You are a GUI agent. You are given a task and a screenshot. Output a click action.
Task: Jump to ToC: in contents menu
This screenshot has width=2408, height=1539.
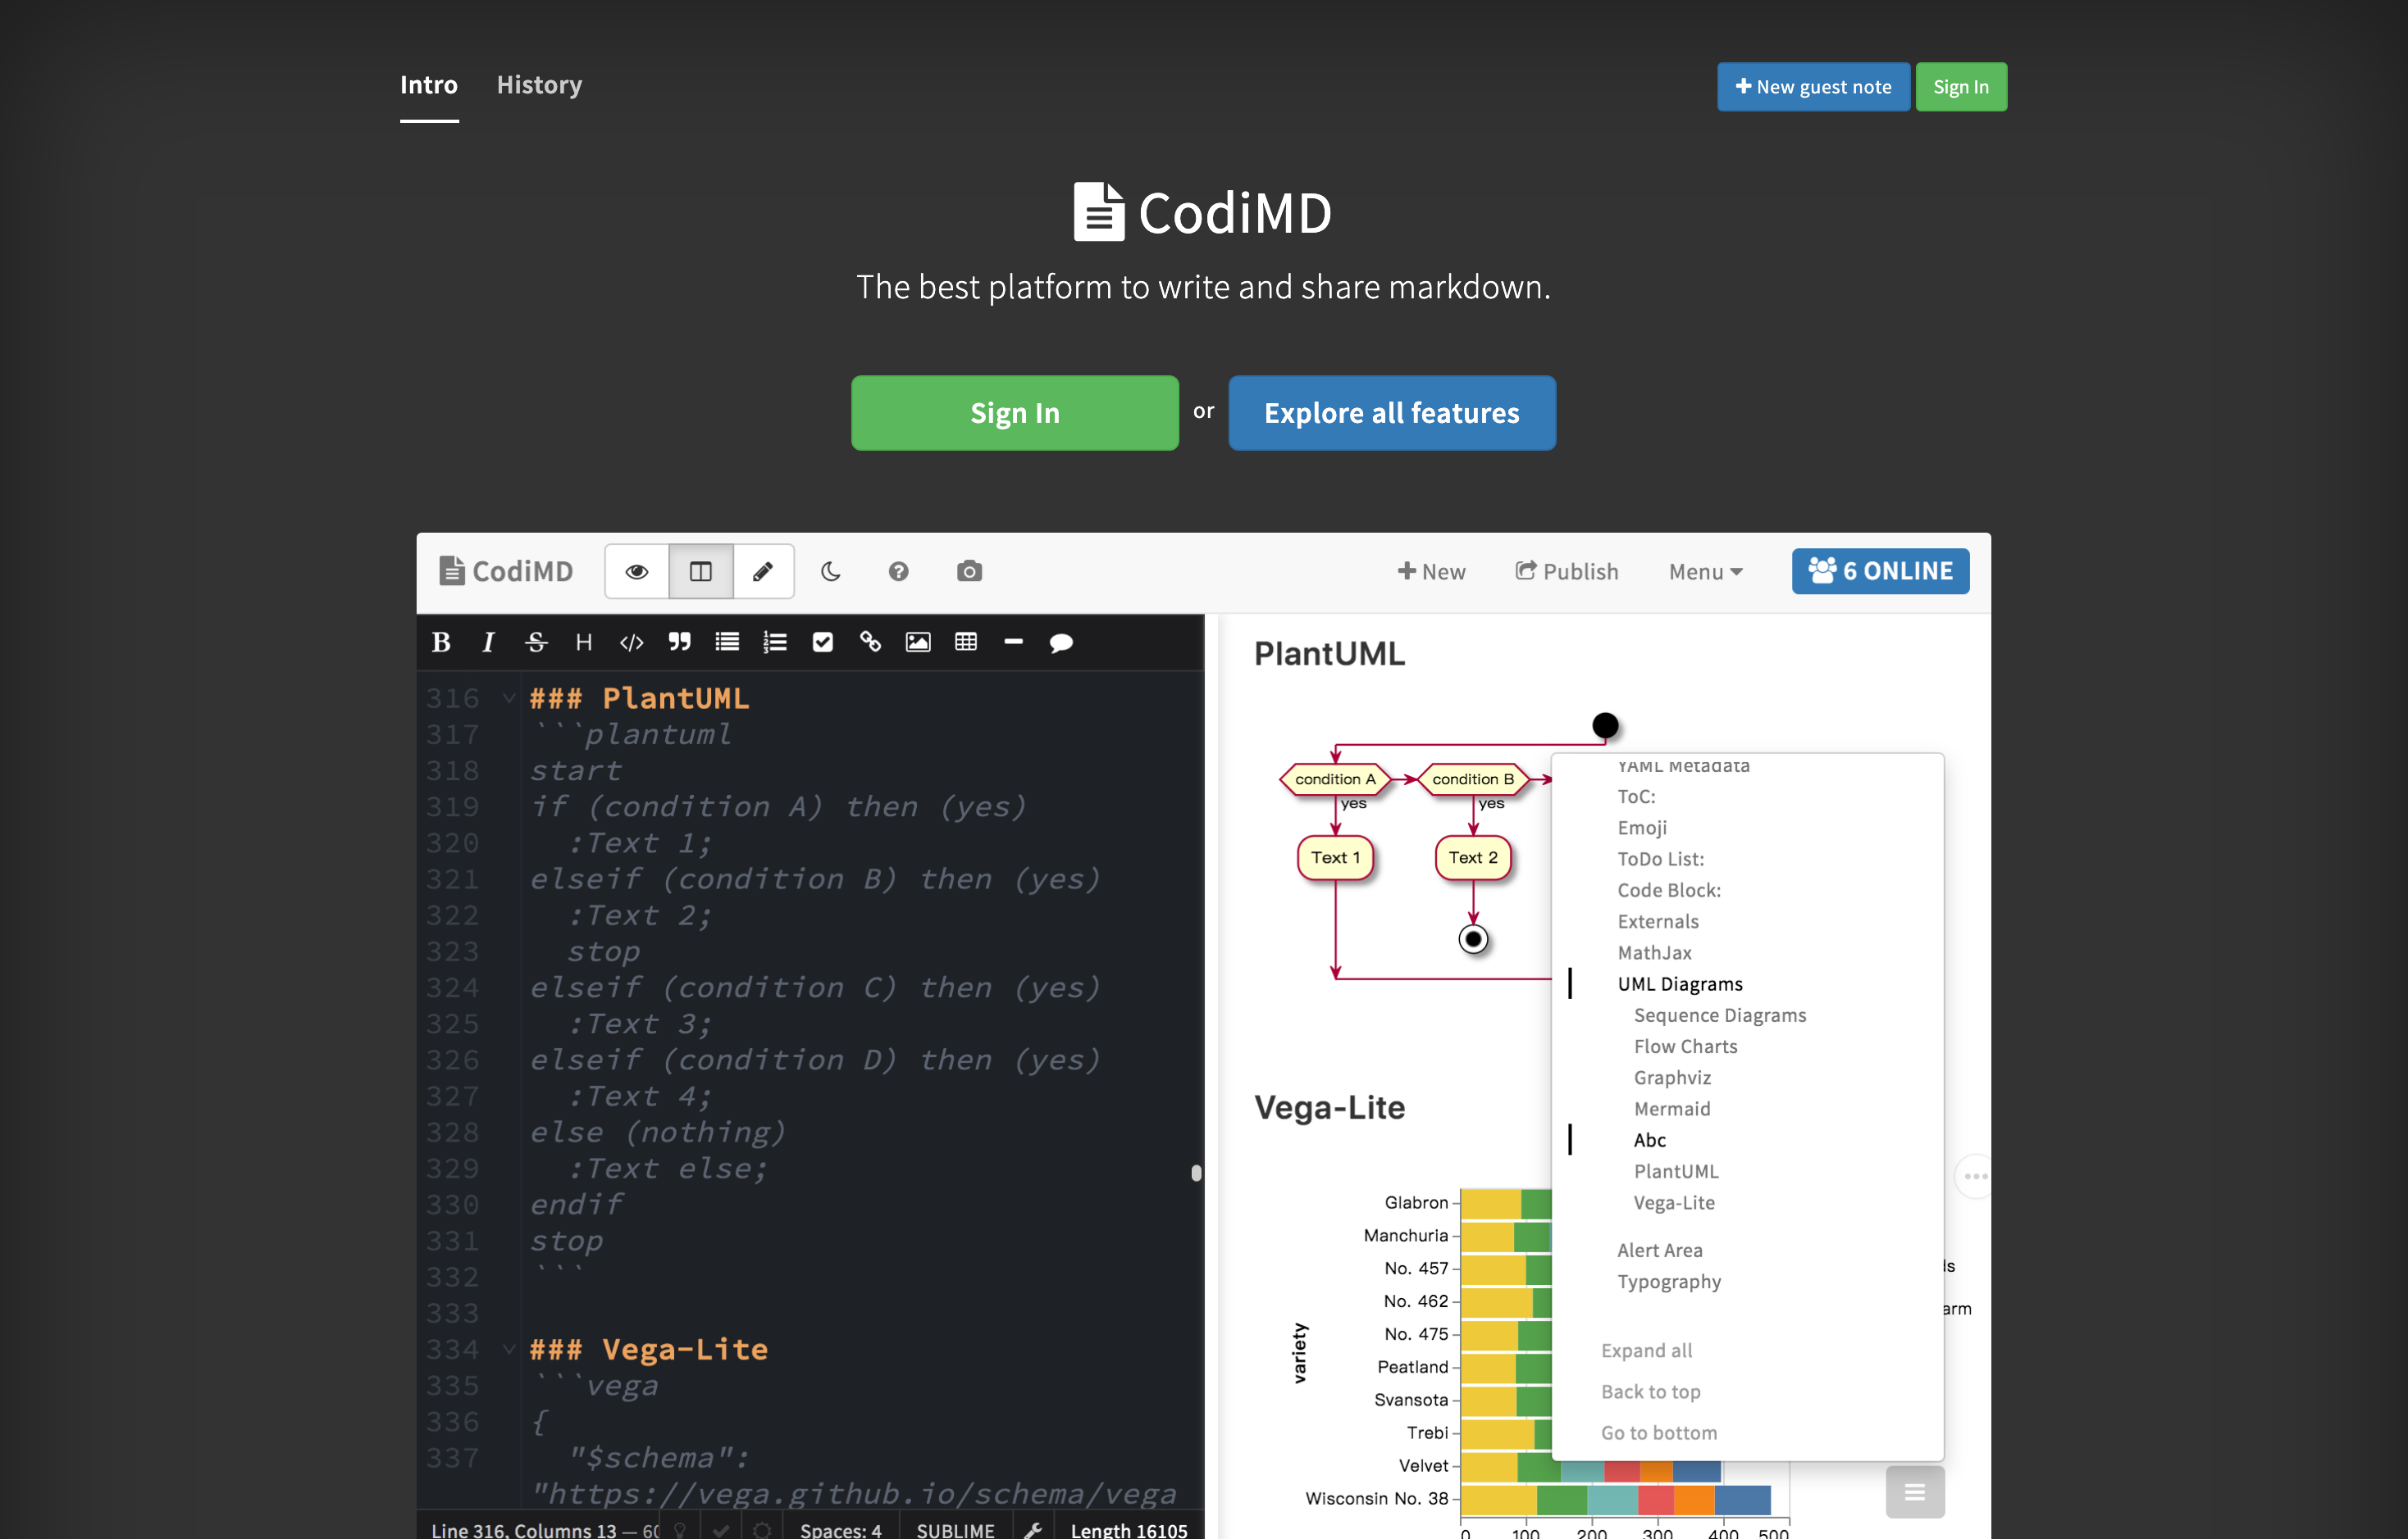point(1636,797)
